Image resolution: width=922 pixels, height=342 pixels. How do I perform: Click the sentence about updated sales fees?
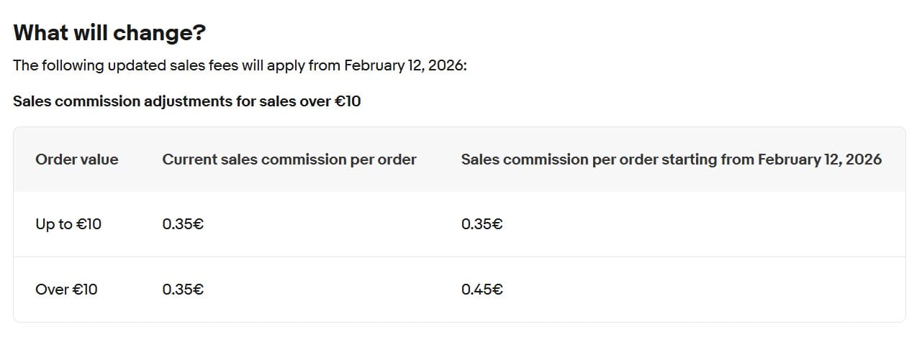[x=240, y=65]
